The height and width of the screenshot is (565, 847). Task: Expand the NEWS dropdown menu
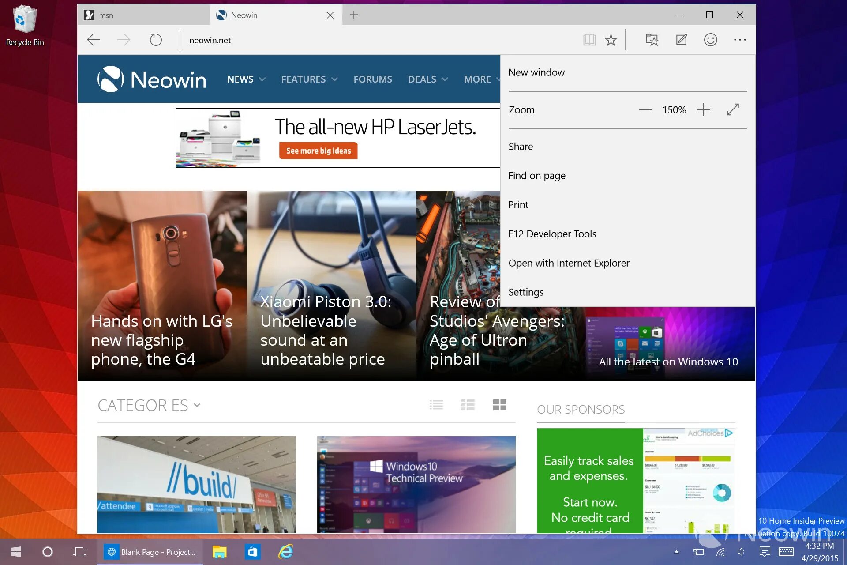point(246,79)
